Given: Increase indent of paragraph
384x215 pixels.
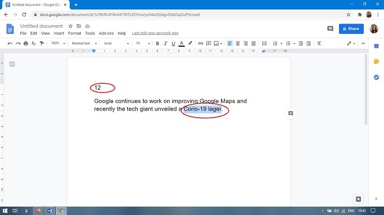Looking at the screenshot, I should click(308, 43).
